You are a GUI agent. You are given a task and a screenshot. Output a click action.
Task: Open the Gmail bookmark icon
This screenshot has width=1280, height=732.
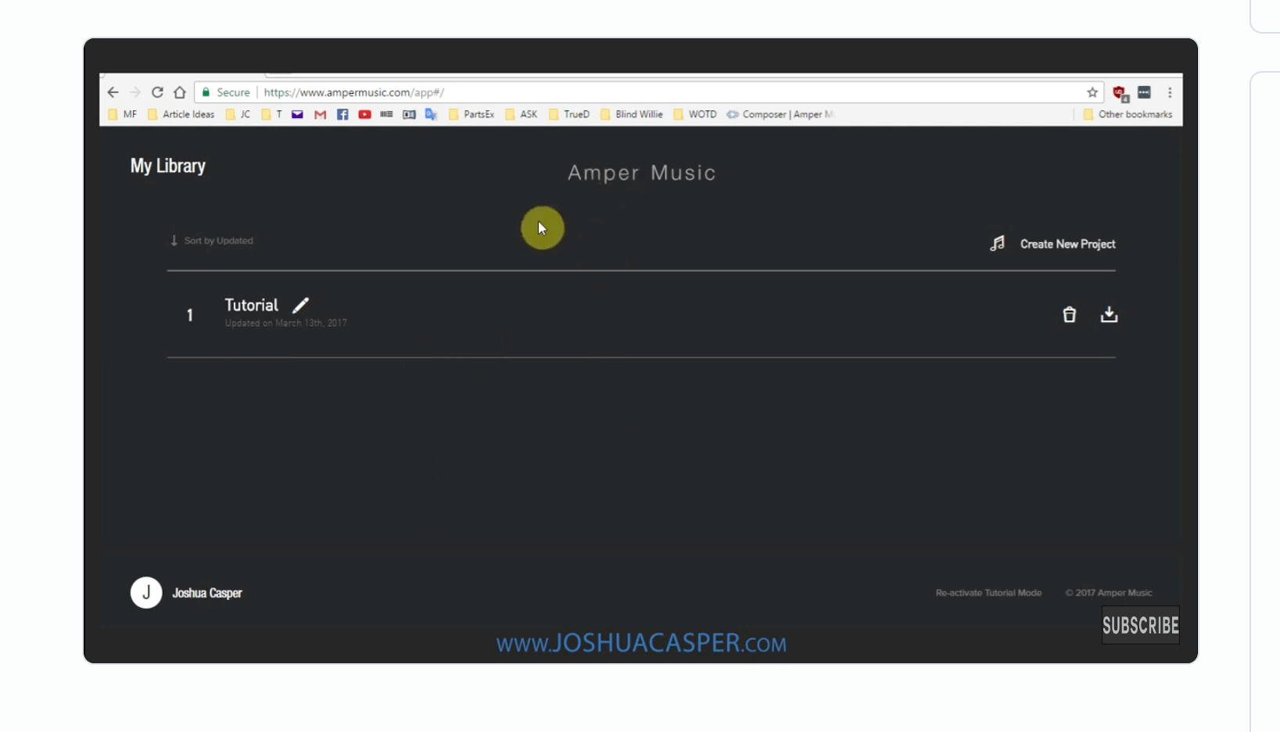tap(320, 115)
